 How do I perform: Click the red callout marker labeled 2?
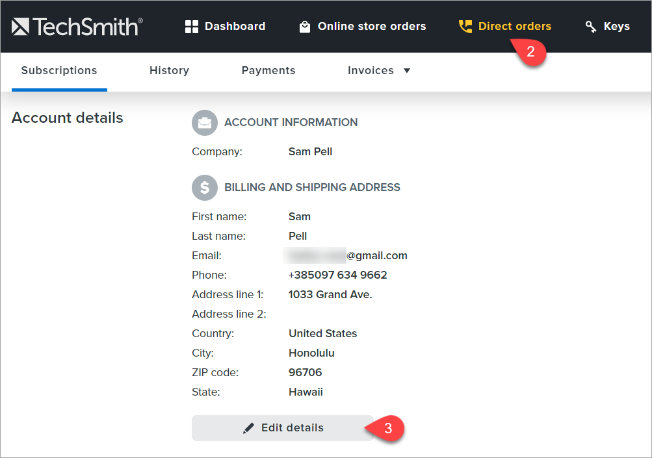coord(530,52)
